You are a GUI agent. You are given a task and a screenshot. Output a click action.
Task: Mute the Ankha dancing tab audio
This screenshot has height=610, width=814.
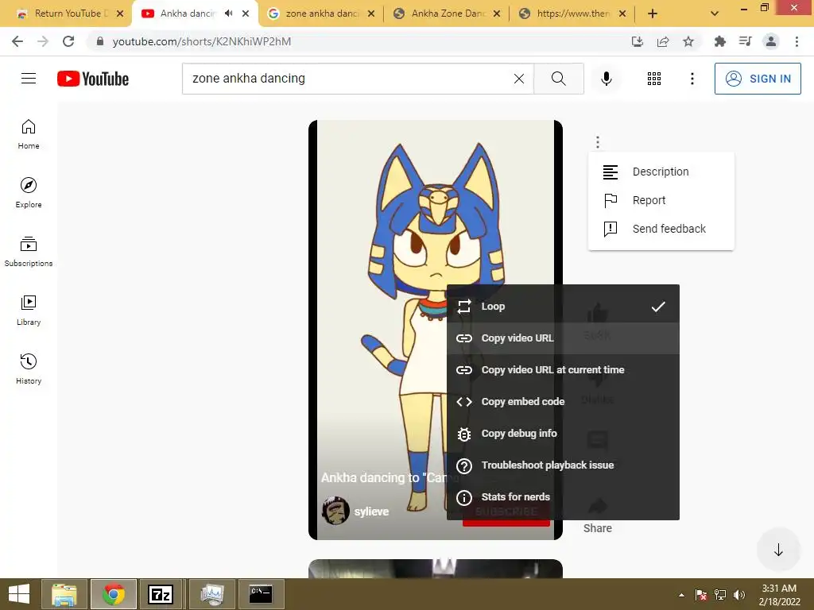point(228,14)
